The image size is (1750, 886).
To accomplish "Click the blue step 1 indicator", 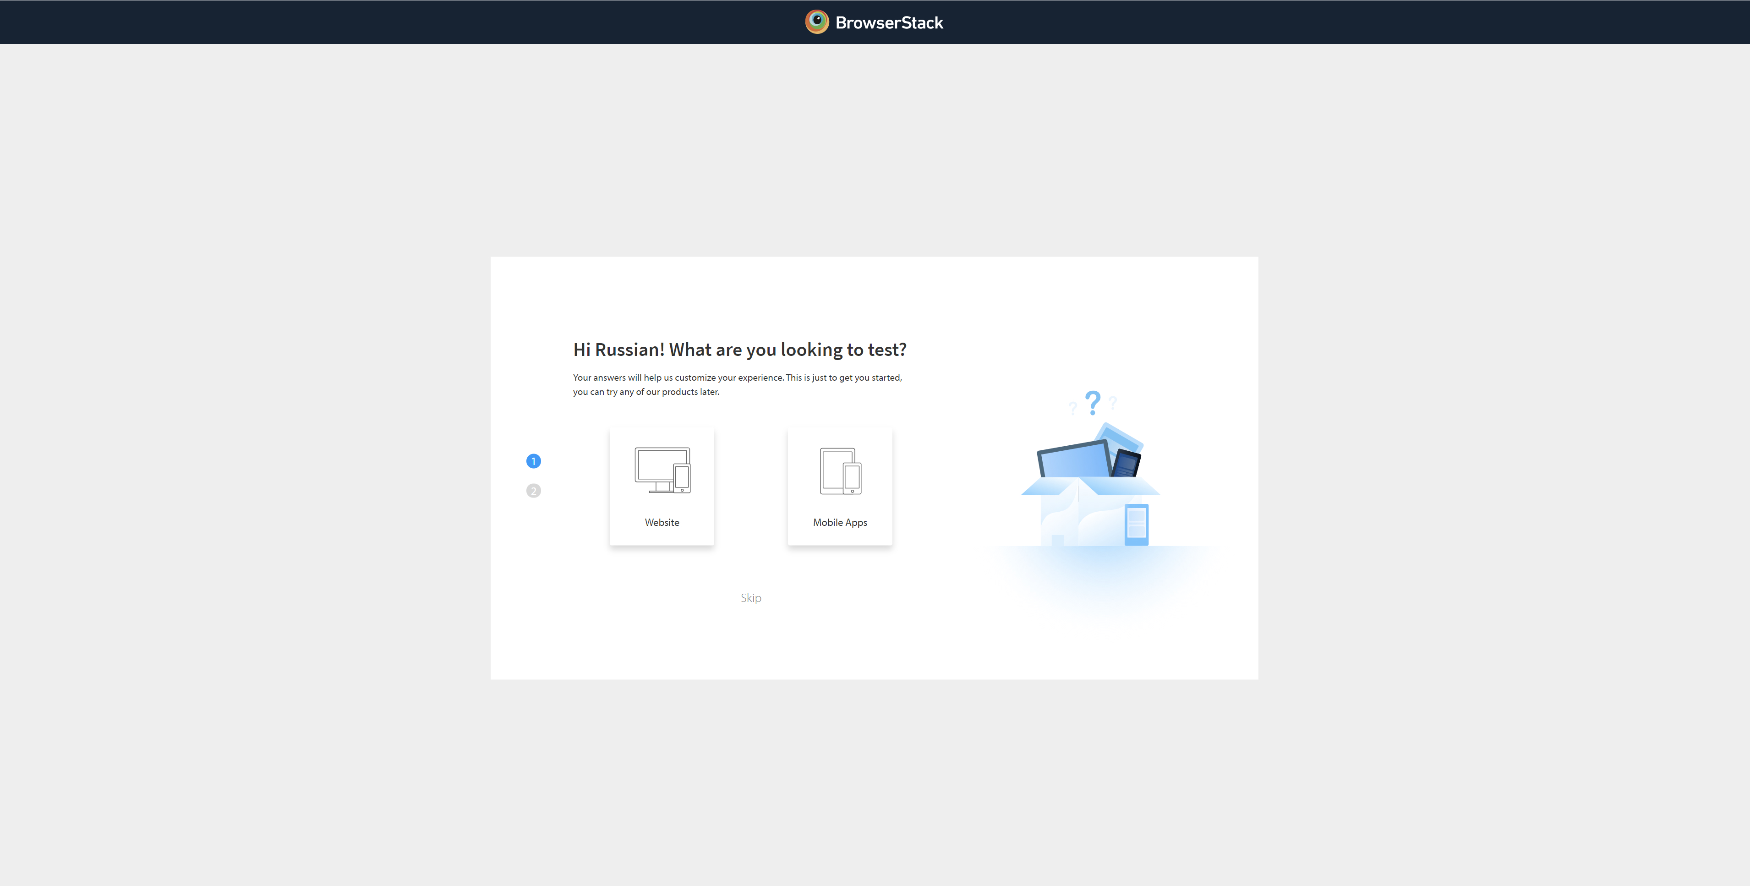I will (x=533, y=461).
